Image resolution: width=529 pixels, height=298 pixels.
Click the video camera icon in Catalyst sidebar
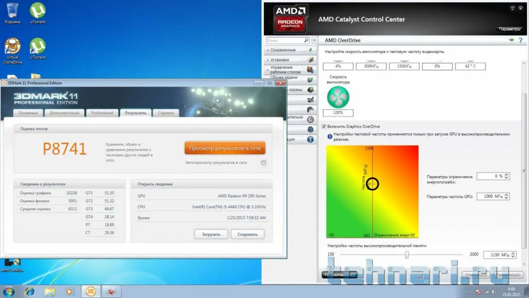click(311, 99)
